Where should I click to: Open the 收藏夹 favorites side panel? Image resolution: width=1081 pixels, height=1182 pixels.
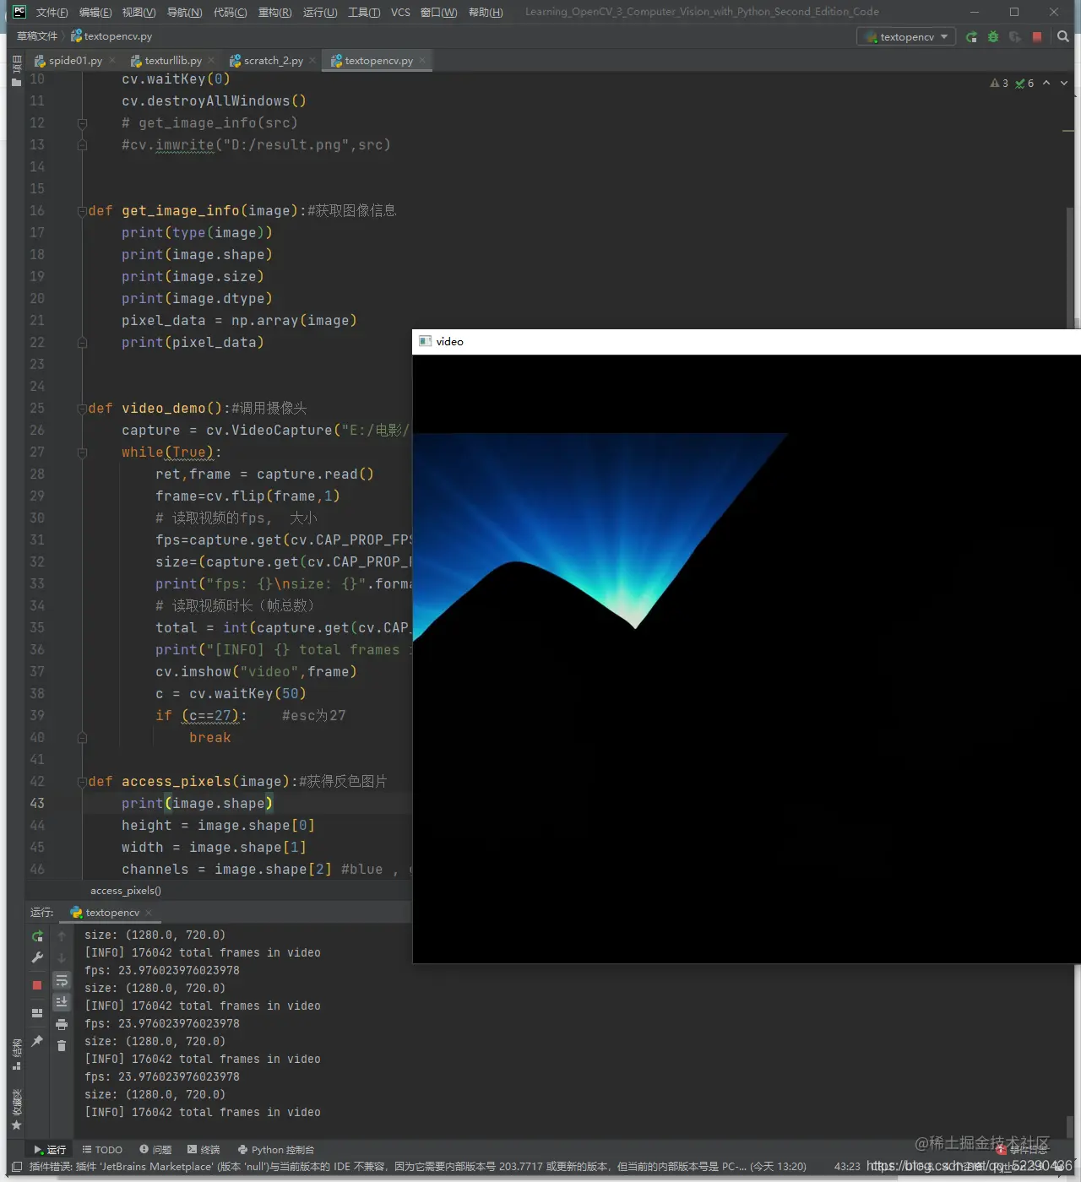(16, 1109)
